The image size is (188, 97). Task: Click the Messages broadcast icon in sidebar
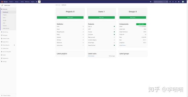2,35
